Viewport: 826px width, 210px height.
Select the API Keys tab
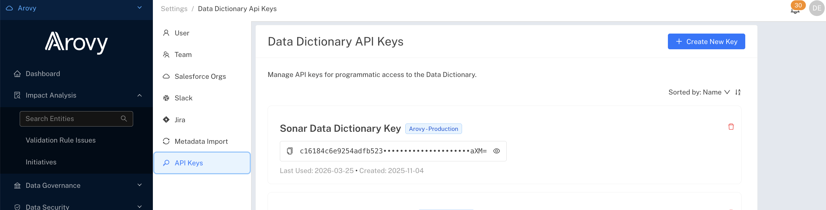[202, 163]
